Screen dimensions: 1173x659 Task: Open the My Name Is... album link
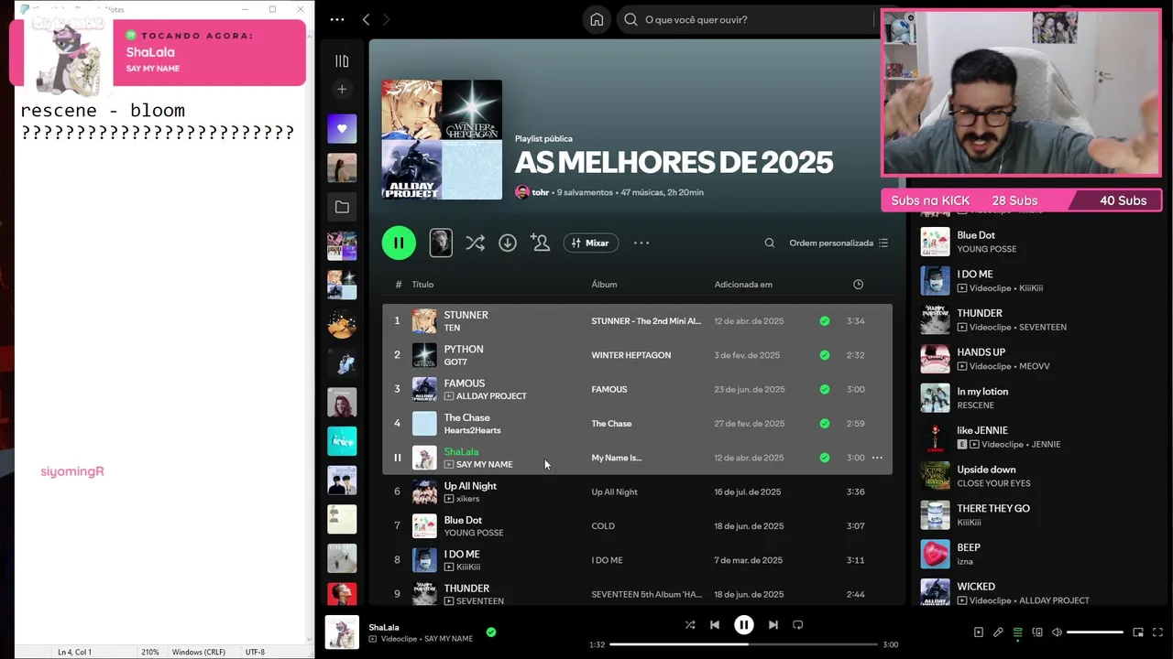(616, 458)
